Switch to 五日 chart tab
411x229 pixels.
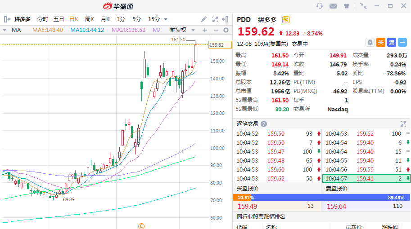(x=59, y=19)
